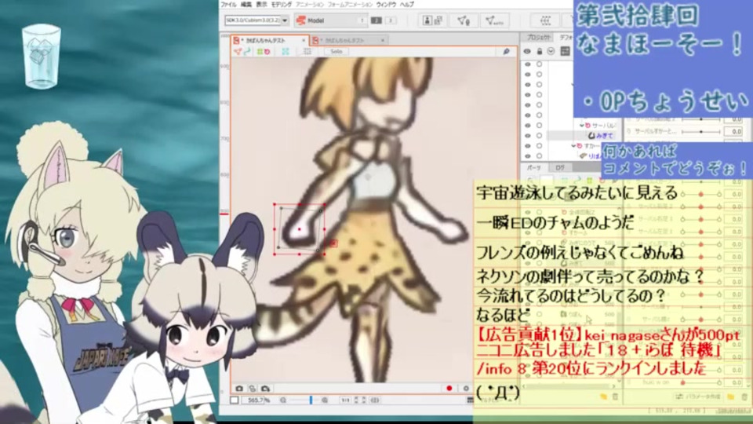Click the pin icon in canvas toolbar
753x424 pixels.
click(x=506, y=52)
